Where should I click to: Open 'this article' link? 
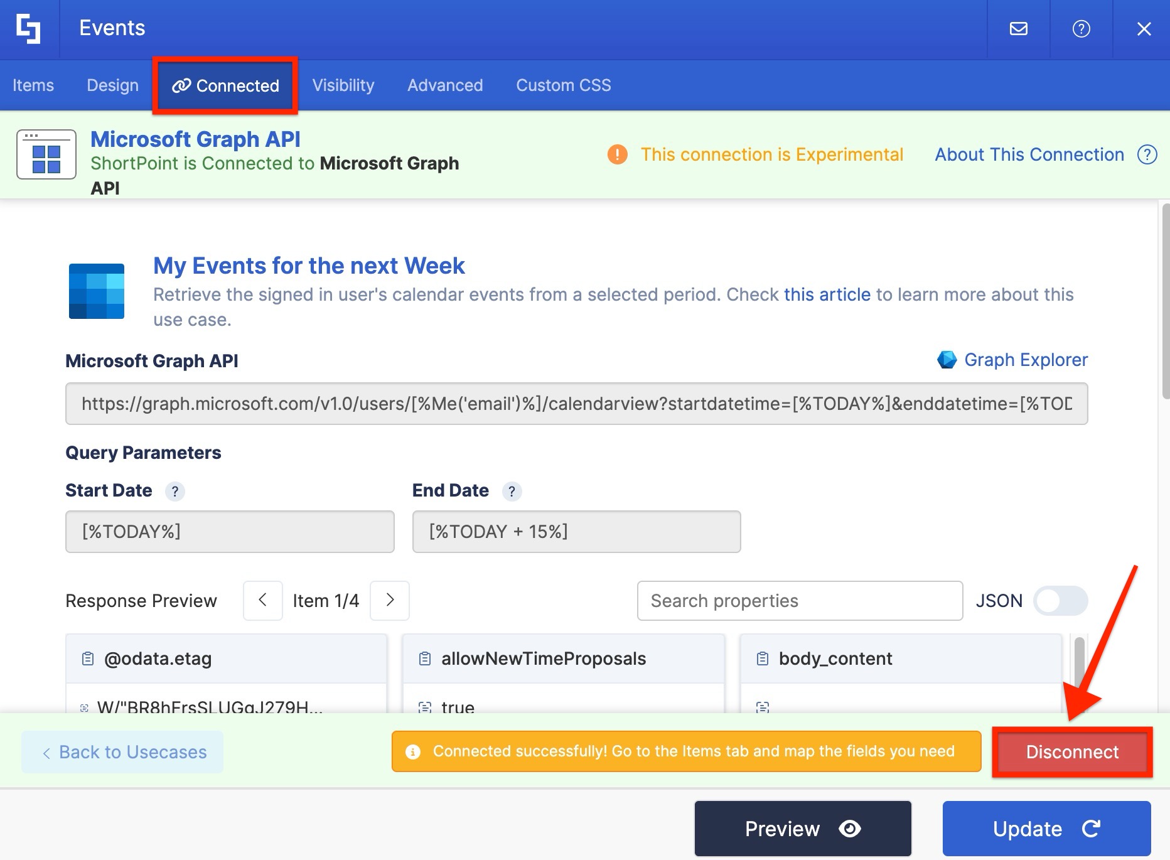(827, 294)
